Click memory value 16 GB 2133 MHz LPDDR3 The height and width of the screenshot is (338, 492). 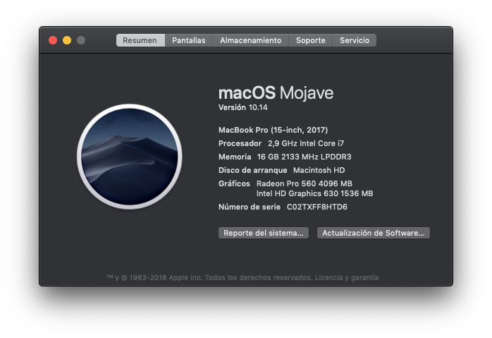coord(304,157)
